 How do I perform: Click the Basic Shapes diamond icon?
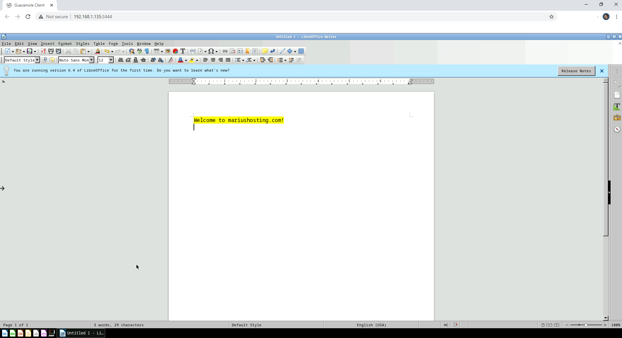[x=290, y=51]
